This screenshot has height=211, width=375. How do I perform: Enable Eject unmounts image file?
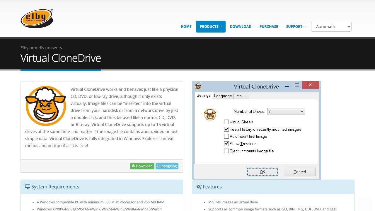tap(226, 151)
